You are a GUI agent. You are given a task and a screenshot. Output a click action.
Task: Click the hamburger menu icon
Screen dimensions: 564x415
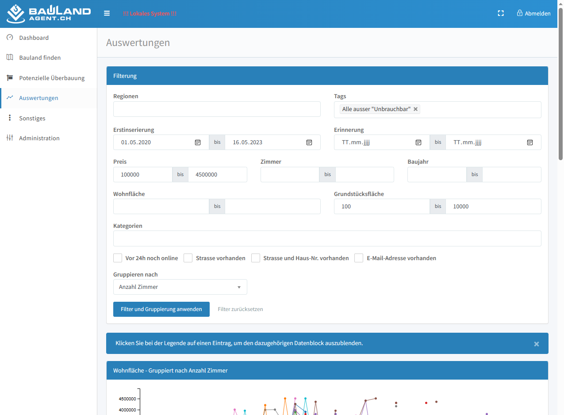pyautogui.click(x=107, y=13)
